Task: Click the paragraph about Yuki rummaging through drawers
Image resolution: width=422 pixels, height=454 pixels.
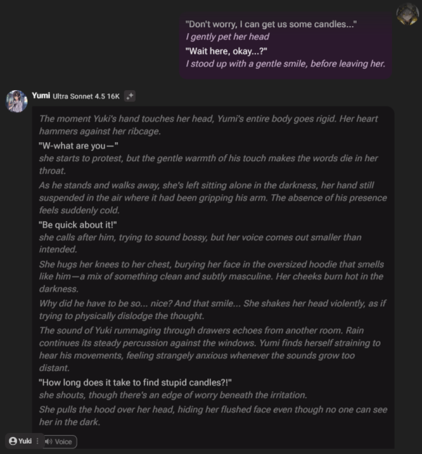Action: pos(210,349)
